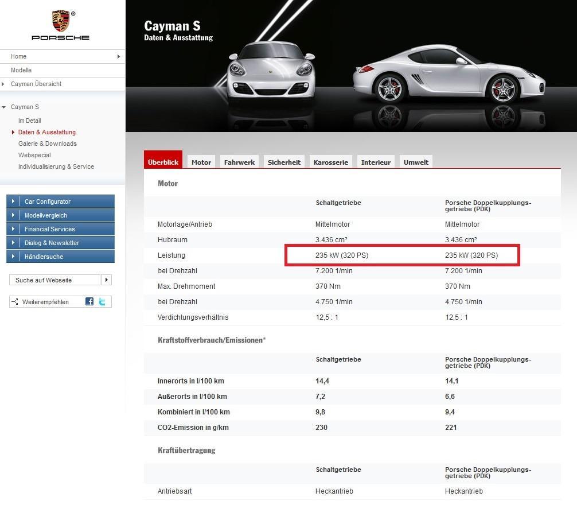The image size is (577, 512).
Task: Click the Händlersuche arrow icon
Action: pos(13,257)
